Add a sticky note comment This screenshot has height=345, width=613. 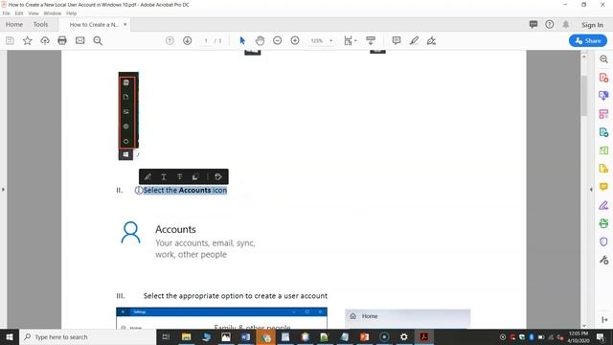[397, 40]
